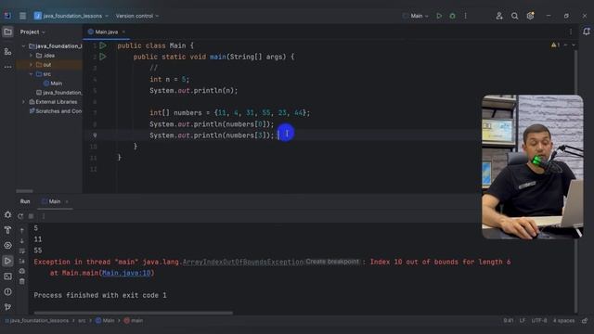
Task: Stop process button in Run panel
Action: (x=31, y=216)
